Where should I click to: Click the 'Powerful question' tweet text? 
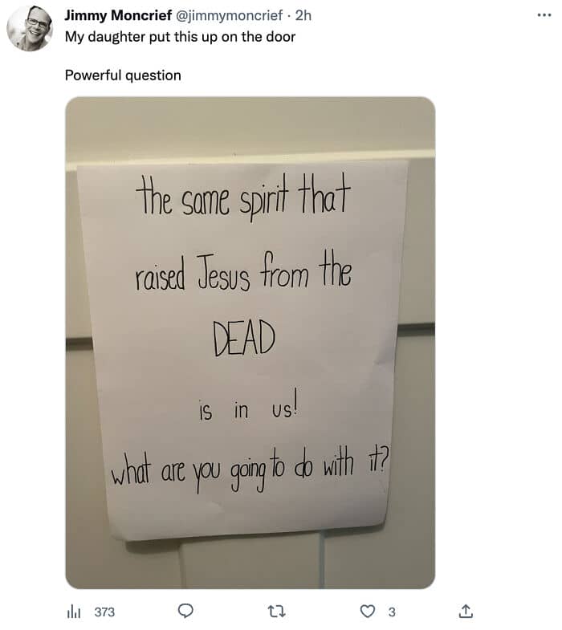(x=123, y=75)
